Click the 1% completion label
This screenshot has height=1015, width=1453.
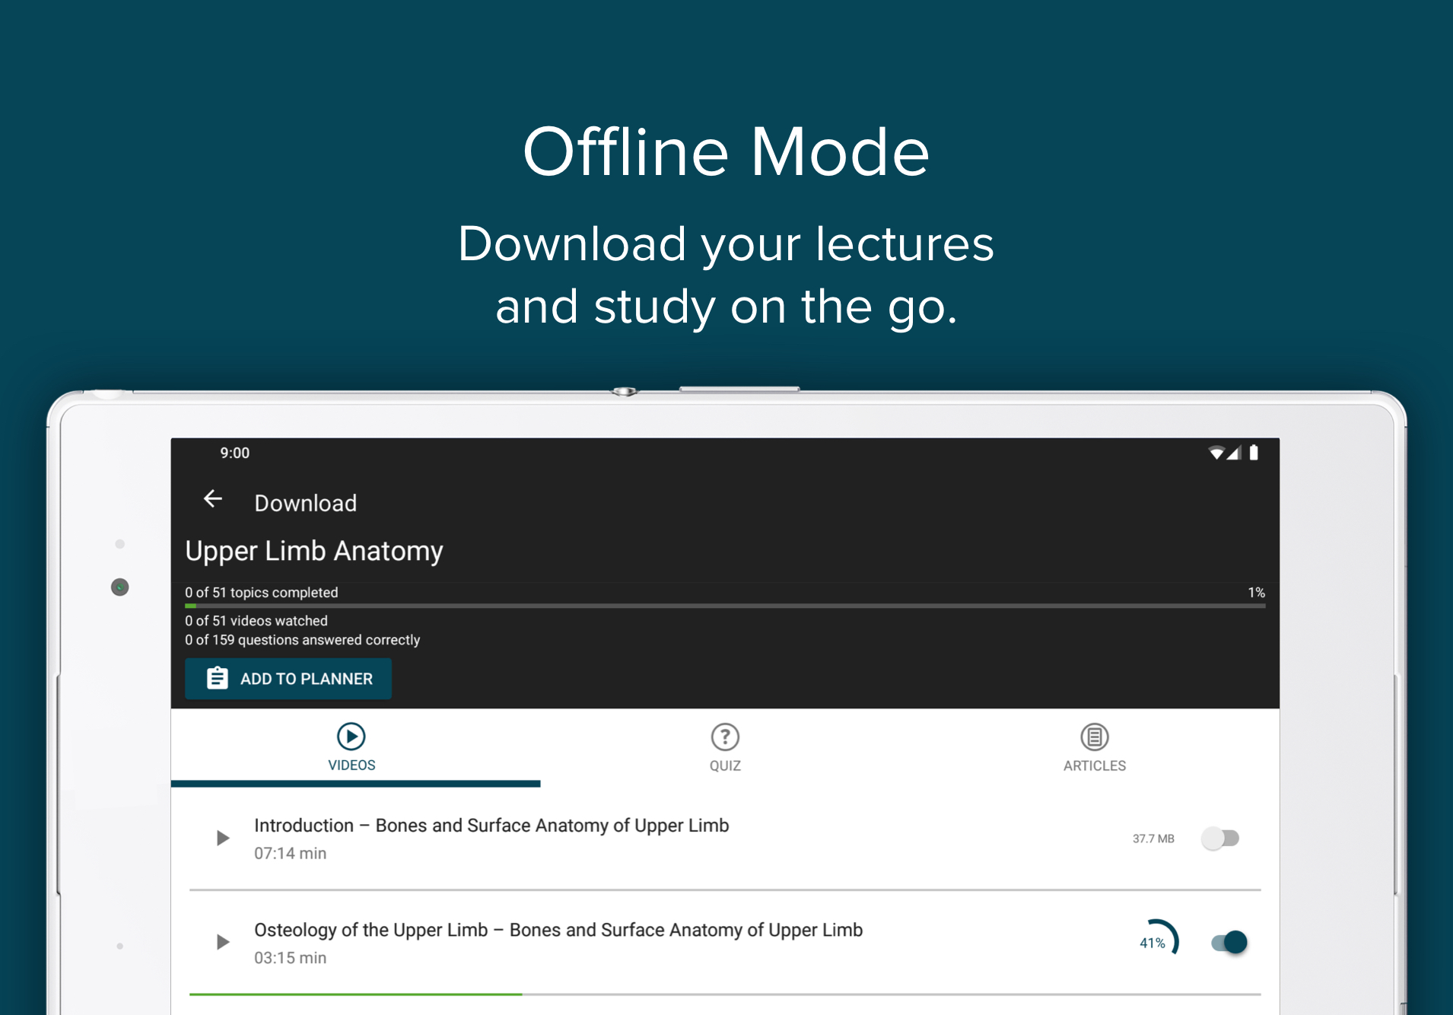click(x=1256, y=592)
